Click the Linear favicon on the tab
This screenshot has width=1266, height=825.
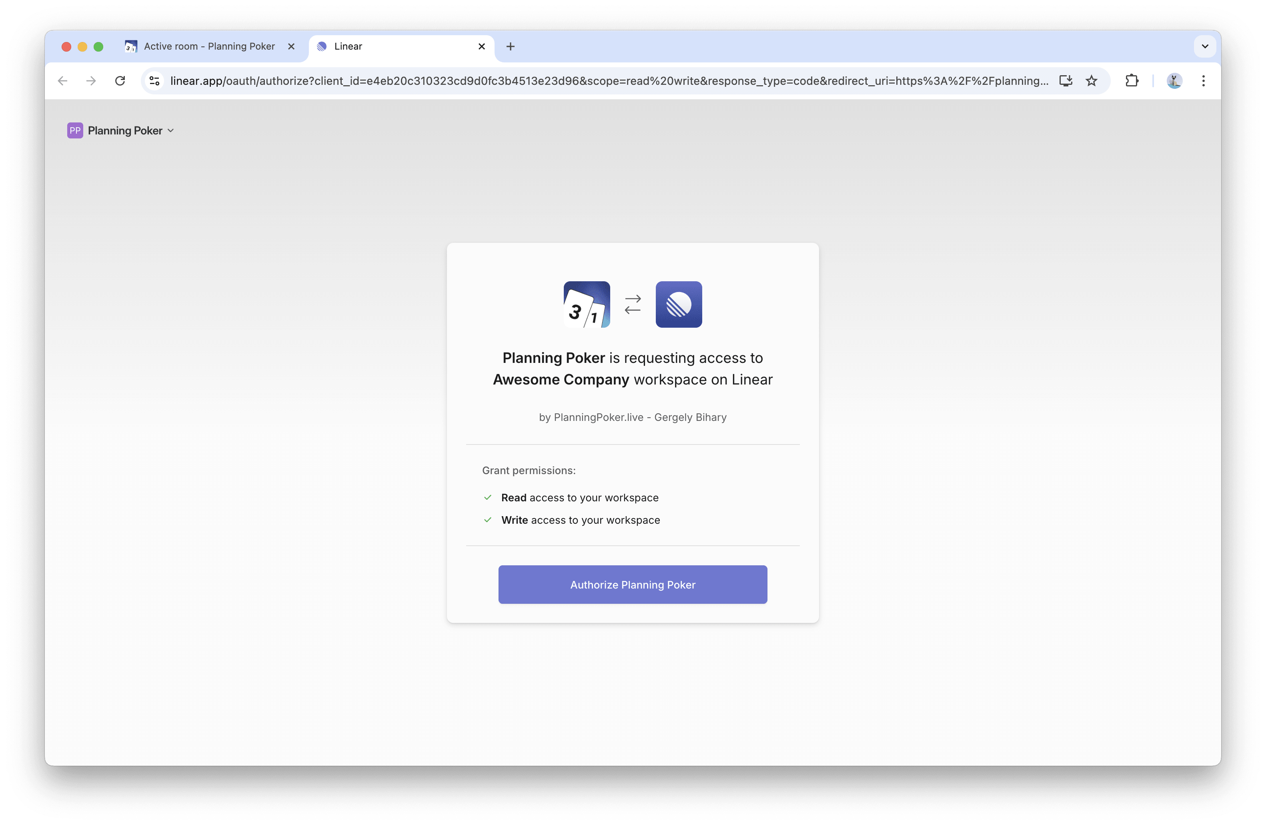(322, 46)
